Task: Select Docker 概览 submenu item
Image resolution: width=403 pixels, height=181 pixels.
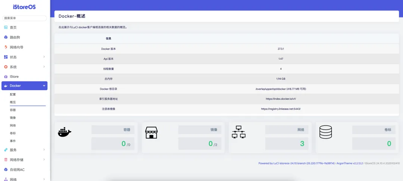Action: click(x=13, y=102)
